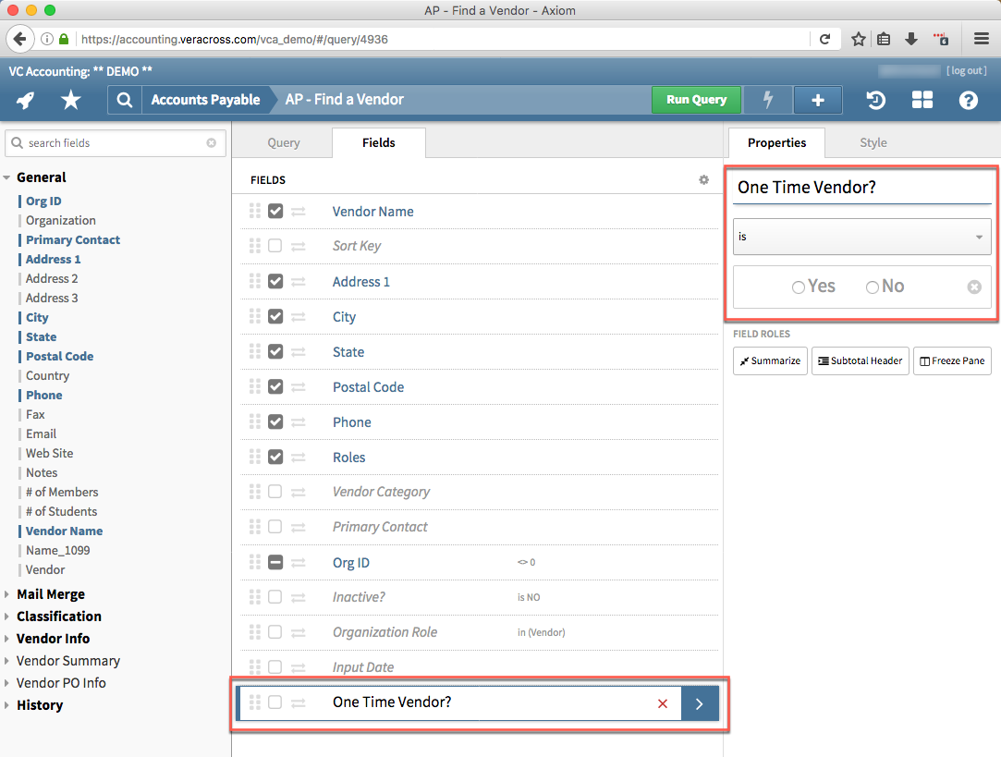Screen dimensions: 1001x757
Task: Open help using the question mark icon
Action: (x=968, y=100)
